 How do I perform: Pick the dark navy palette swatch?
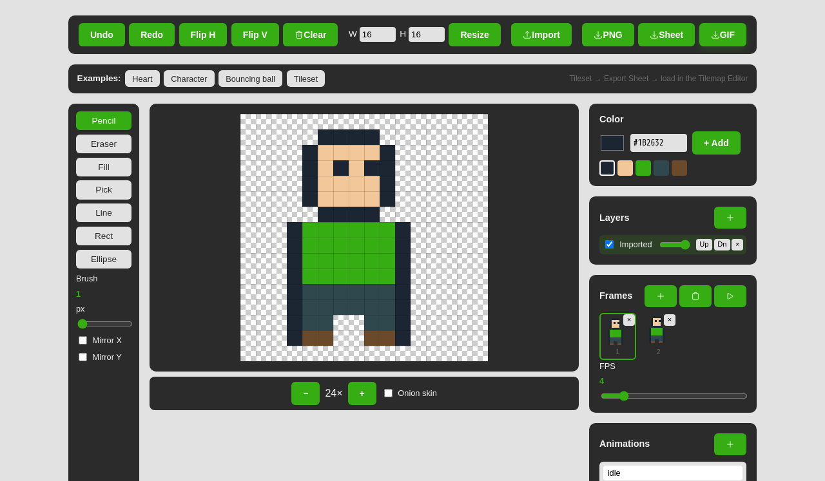(607, 168)
